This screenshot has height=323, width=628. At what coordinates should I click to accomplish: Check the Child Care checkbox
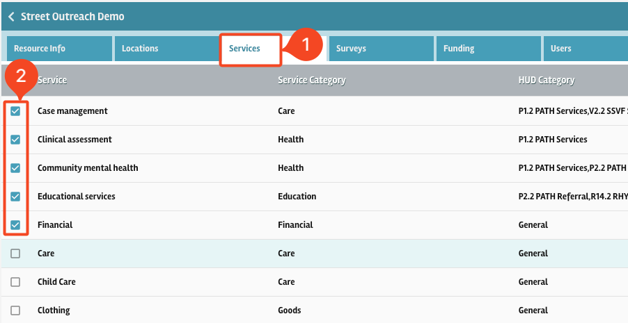click(15, 282)
